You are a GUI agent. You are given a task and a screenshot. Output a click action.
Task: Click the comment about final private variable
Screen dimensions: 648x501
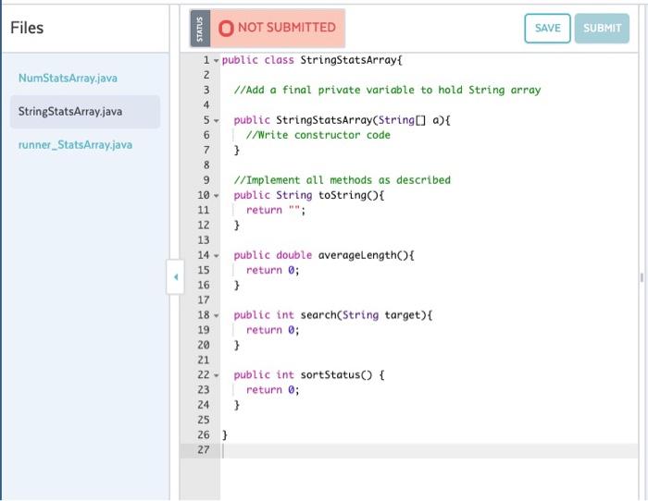coord(387,90)
